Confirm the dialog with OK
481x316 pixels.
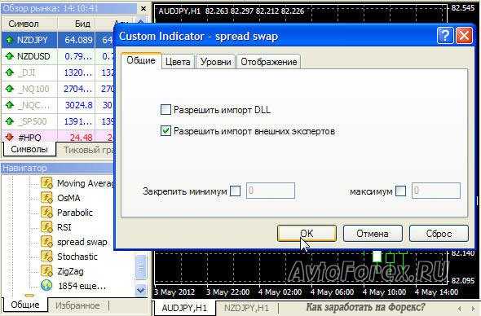[x=307, y=234]
